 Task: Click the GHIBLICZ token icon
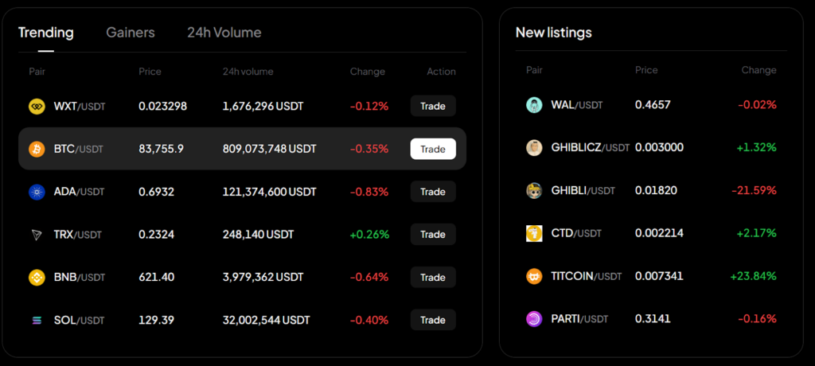pos(534,147)
